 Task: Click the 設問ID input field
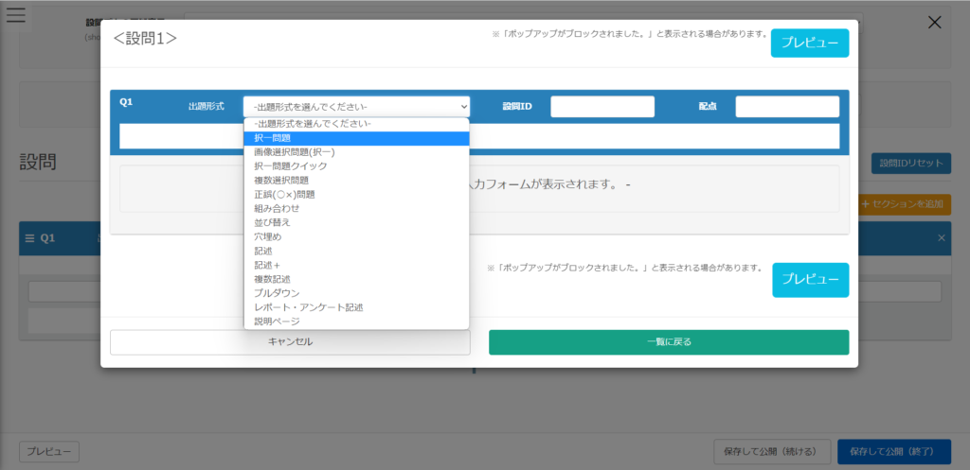point(602,107)
